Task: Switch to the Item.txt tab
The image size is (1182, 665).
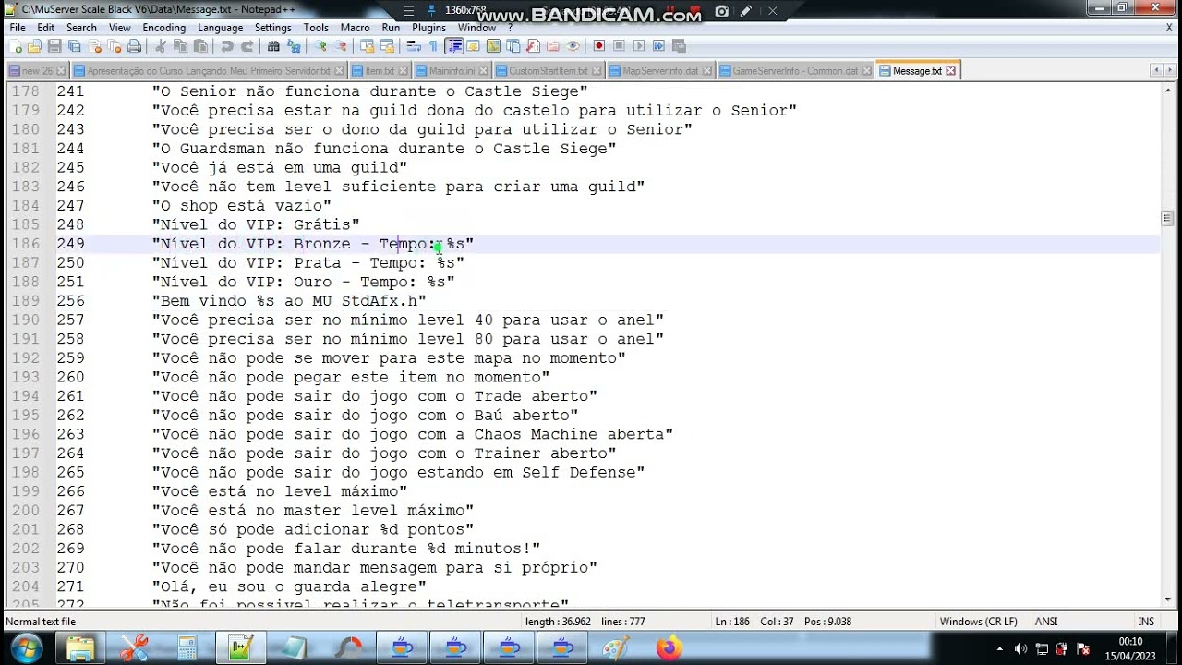Action: coord(380,71)
